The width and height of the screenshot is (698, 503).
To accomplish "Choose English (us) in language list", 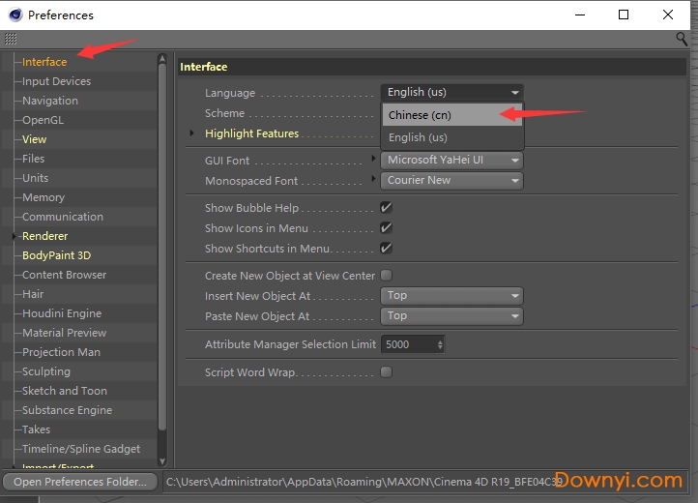I will [x=418, y=137].
